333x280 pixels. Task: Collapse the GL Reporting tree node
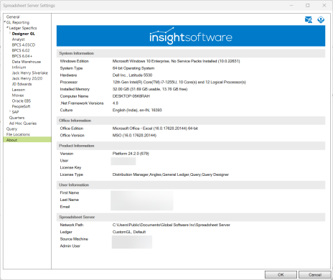coord(4,22)
